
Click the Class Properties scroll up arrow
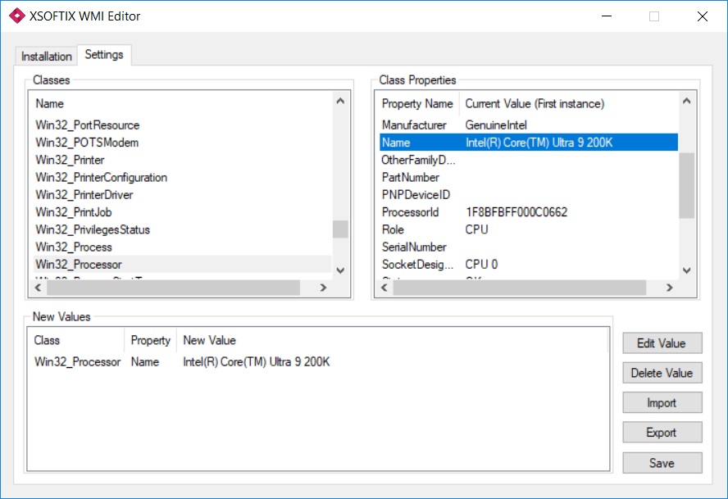[x=687, y=101]
